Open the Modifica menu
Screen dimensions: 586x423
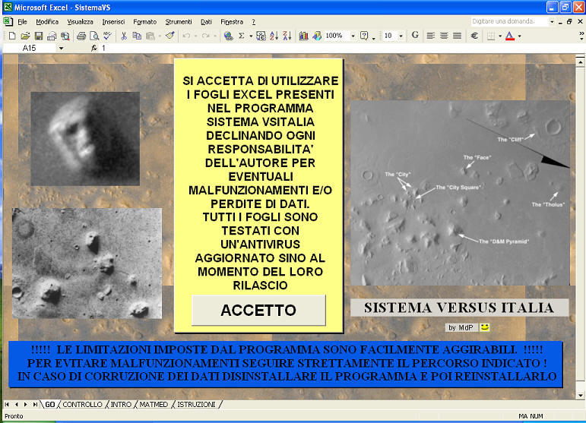pyautogui.click(x=47, y=22)
